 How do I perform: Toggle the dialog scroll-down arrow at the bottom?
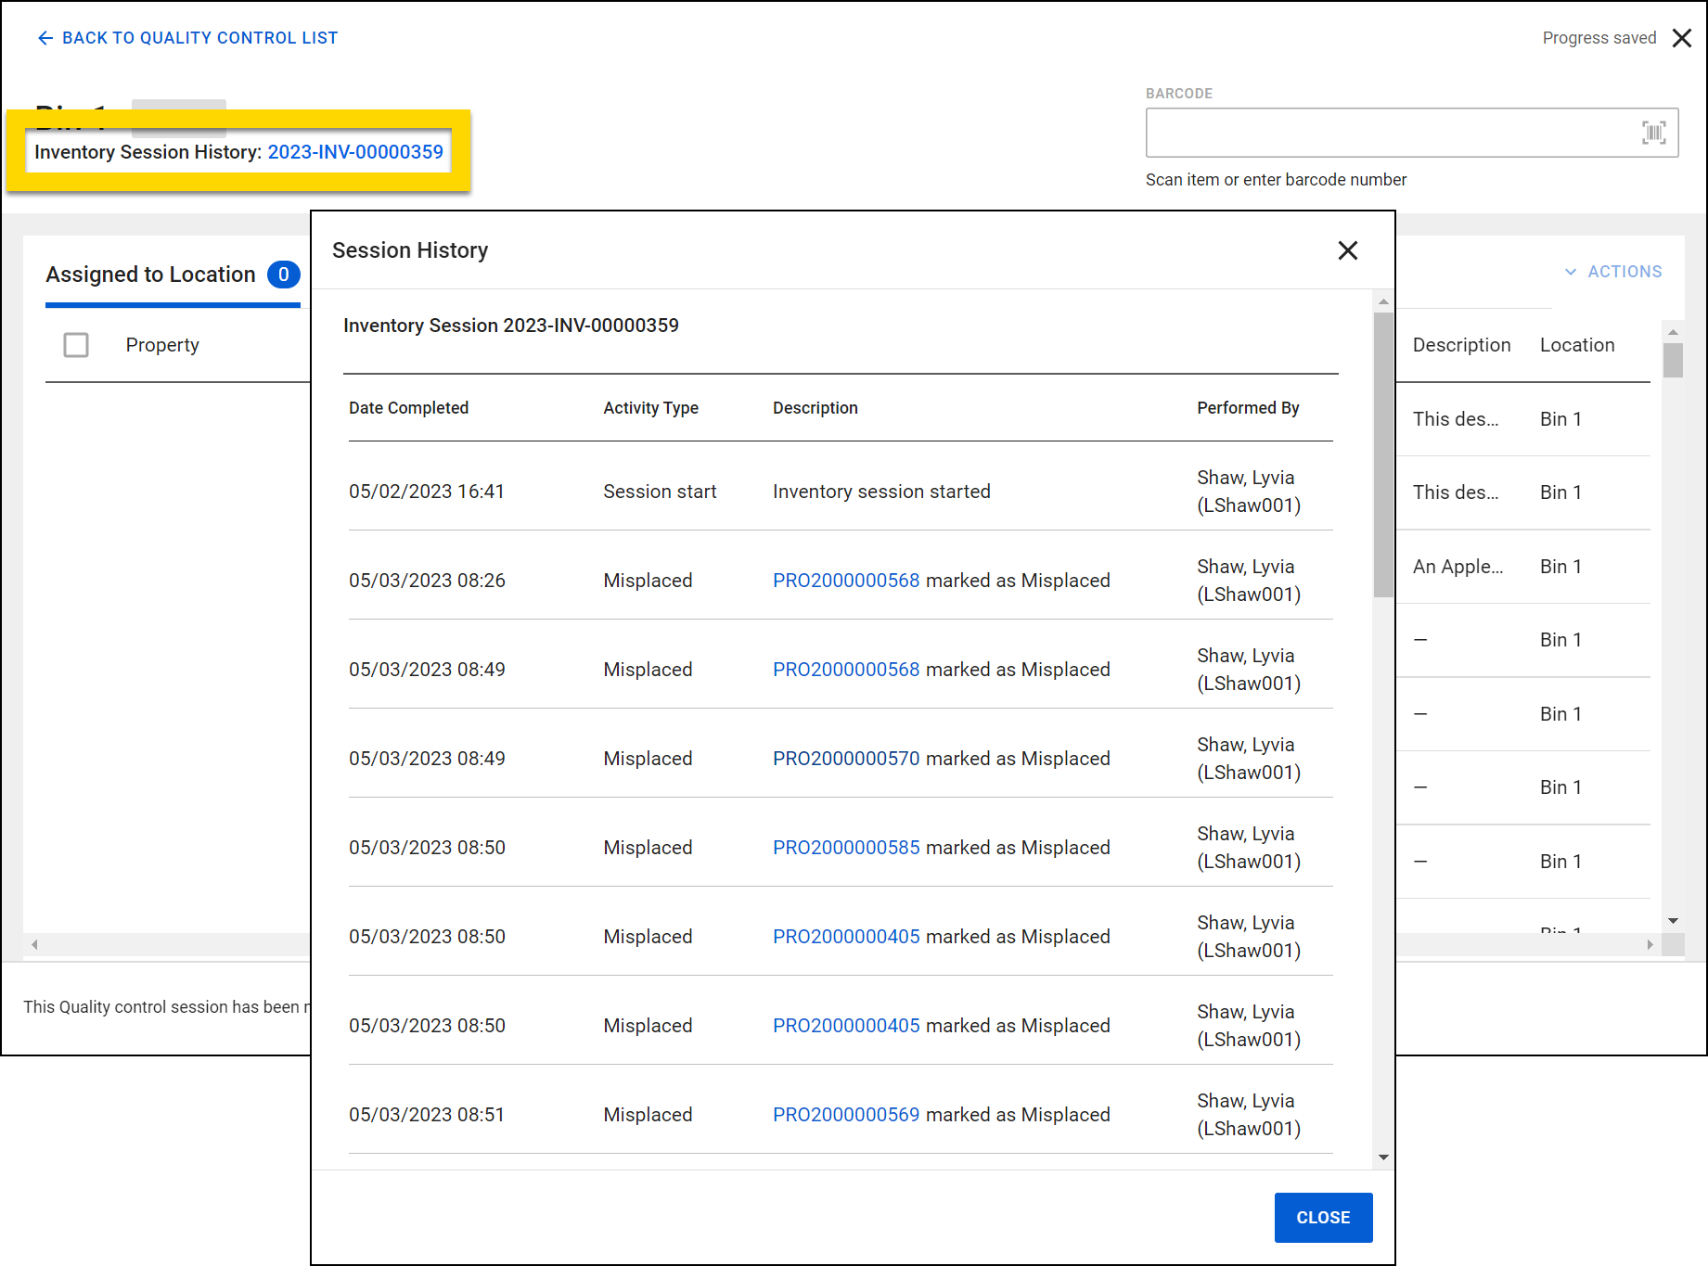point(1382,1157)
